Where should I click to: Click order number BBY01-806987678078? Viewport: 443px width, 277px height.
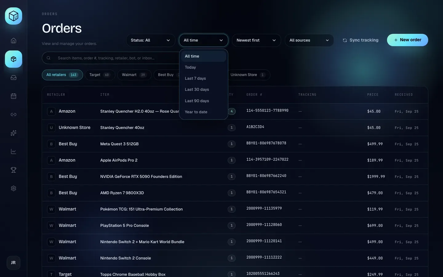(266, 143)
